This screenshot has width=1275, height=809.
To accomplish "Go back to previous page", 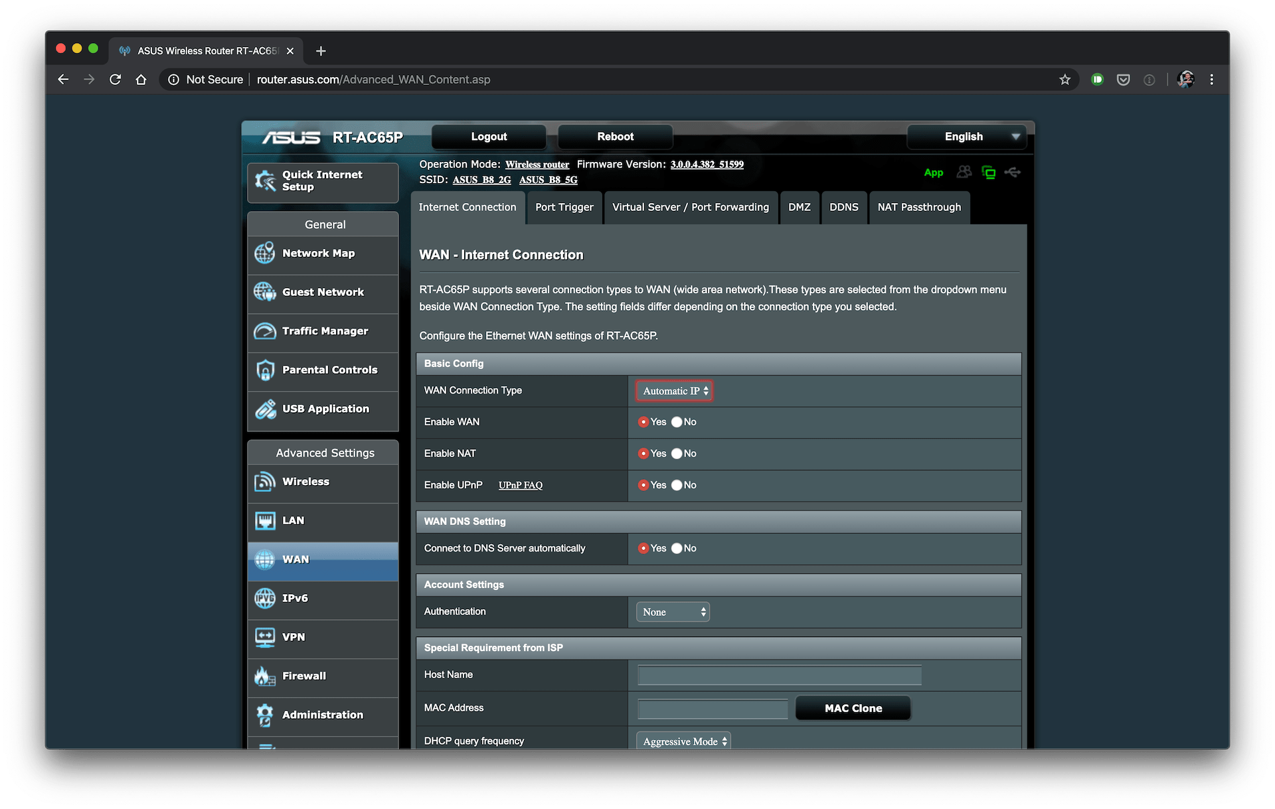I will pyautogui.click(x=63, y=80).
